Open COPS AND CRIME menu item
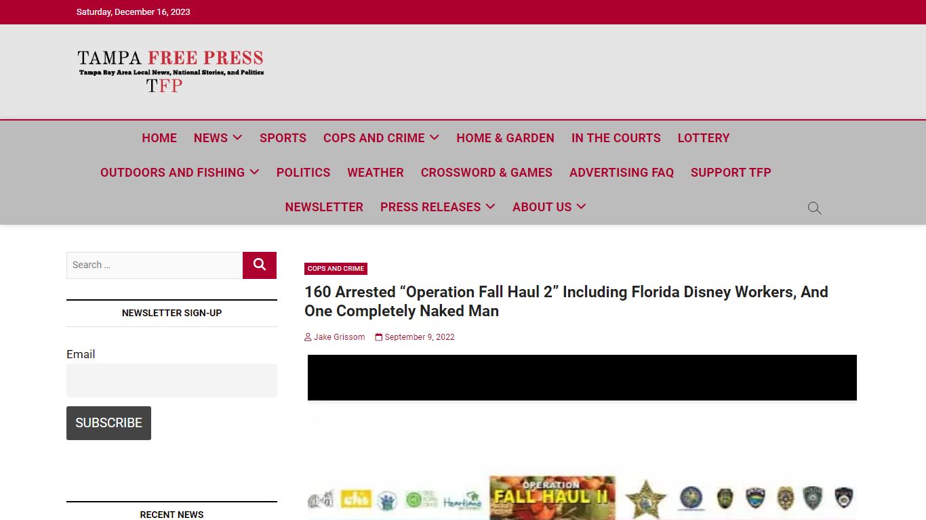 374,138
